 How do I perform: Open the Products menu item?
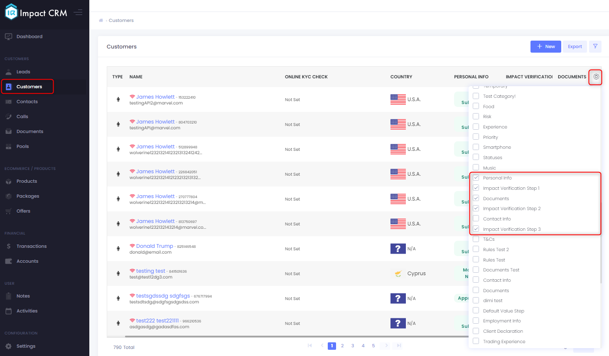click(x=27, y=181)
